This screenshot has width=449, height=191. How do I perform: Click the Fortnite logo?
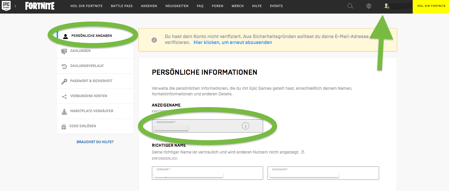pos(40,6)
